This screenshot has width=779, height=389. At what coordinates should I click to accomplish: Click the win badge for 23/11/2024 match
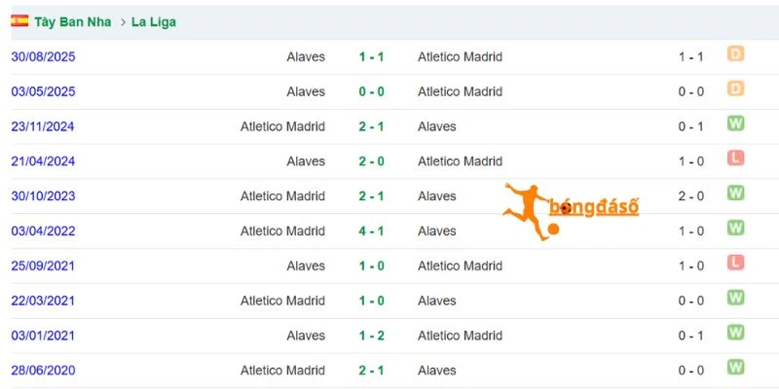click(x=736, y=124)
